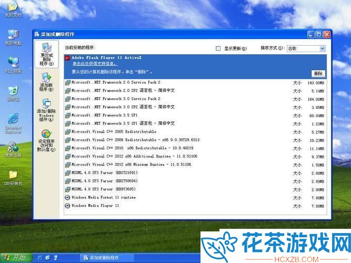Click icon of Visual C++ 2005 Redistributable
Viewport: 351px width, 263px height.
pos(67,132)
